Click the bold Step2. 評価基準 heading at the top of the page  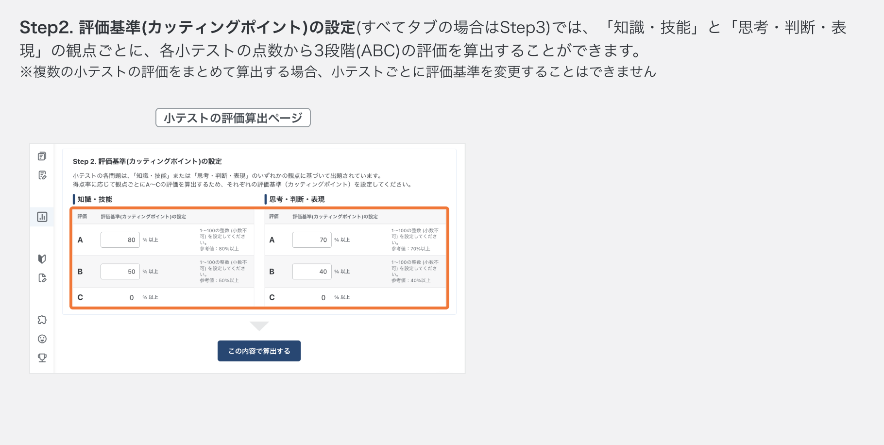point(187,27)
